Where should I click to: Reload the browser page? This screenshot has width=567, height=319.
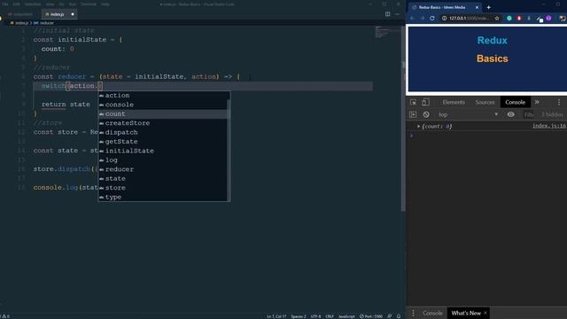tap(432, 18)
